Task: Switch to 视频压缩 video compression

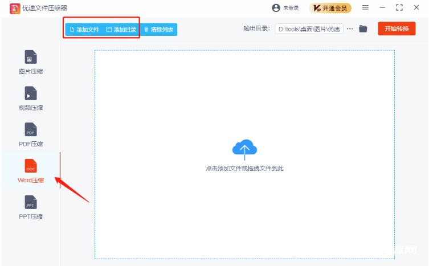Action: click(x=31, y=99)
